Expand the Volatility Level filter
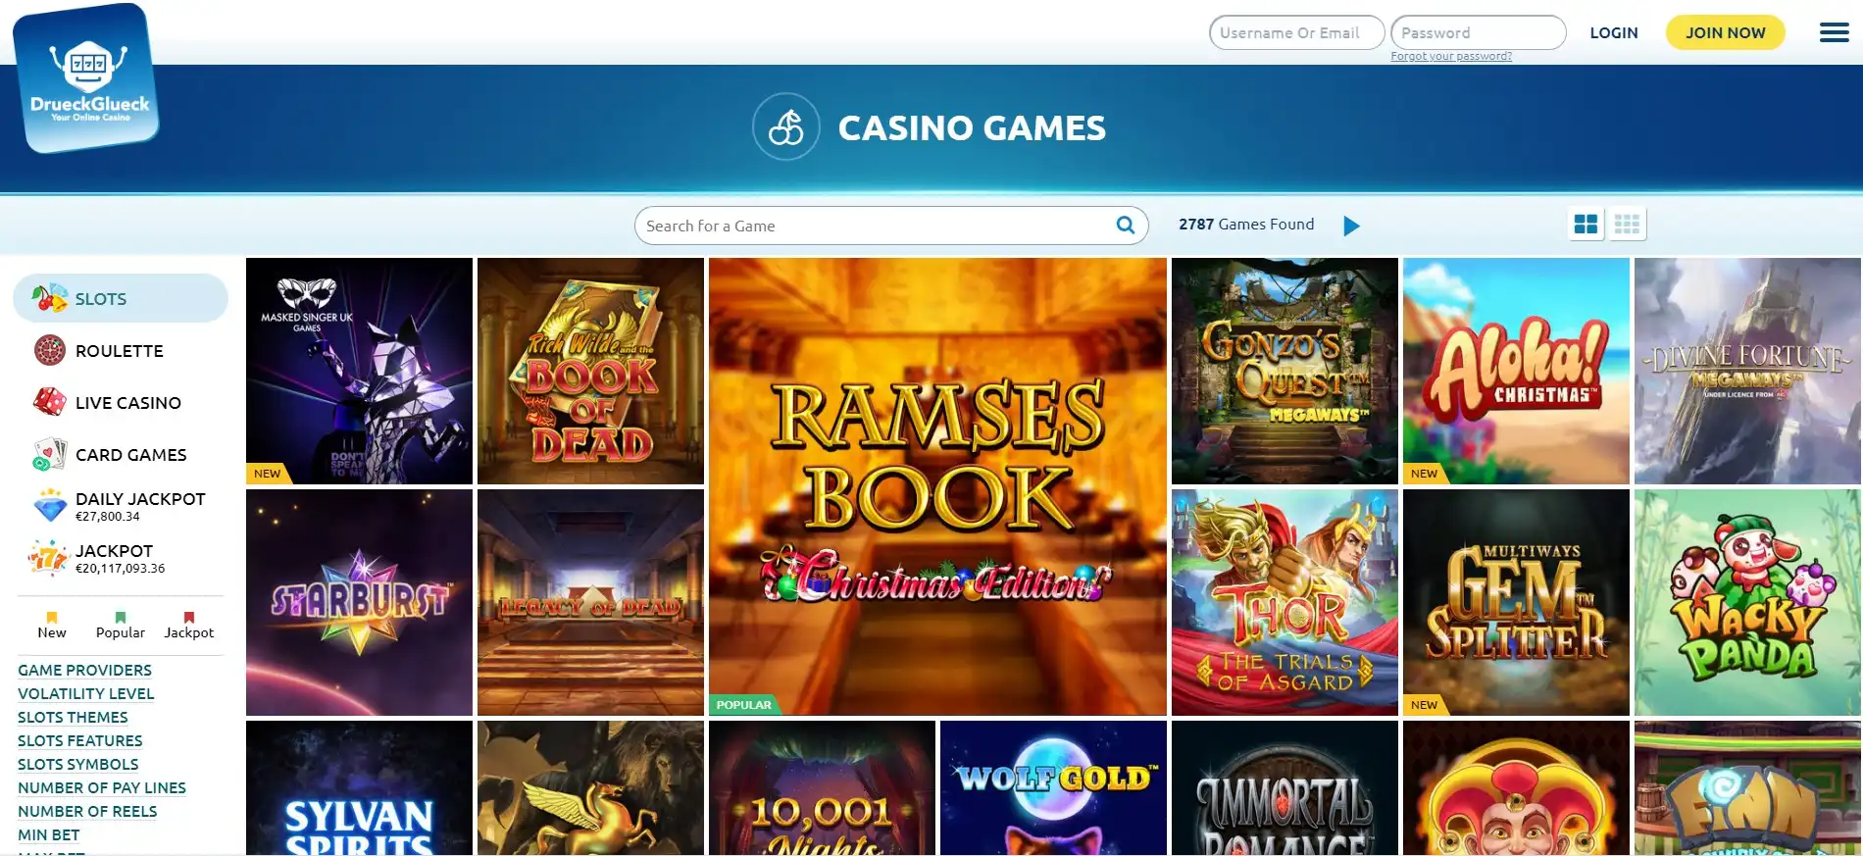1863x856 pixels. (x=86, y=693)
